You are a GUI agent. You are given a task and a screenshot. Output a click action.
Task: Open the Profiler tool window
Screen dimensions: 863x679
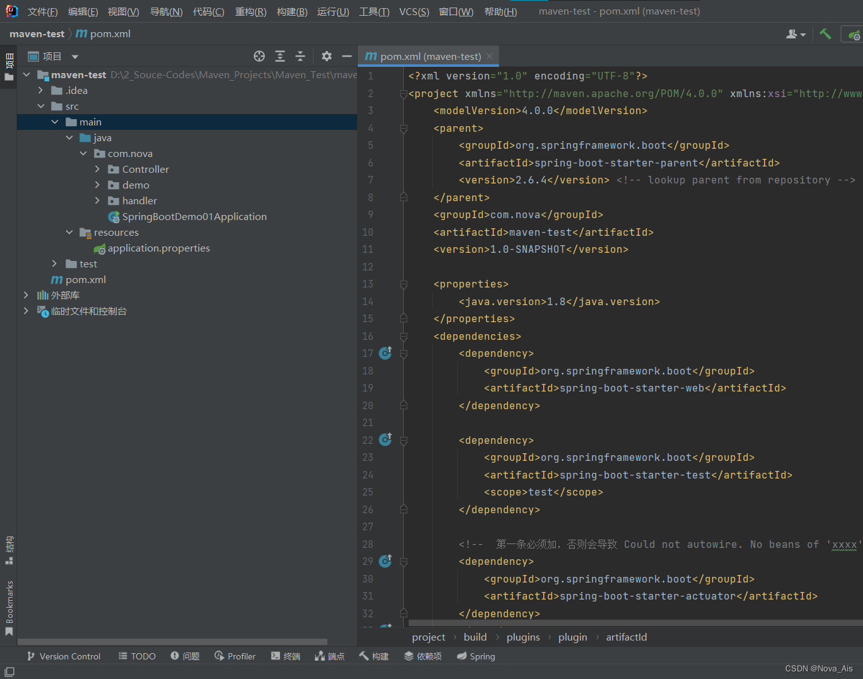click(x=235, y=656)
